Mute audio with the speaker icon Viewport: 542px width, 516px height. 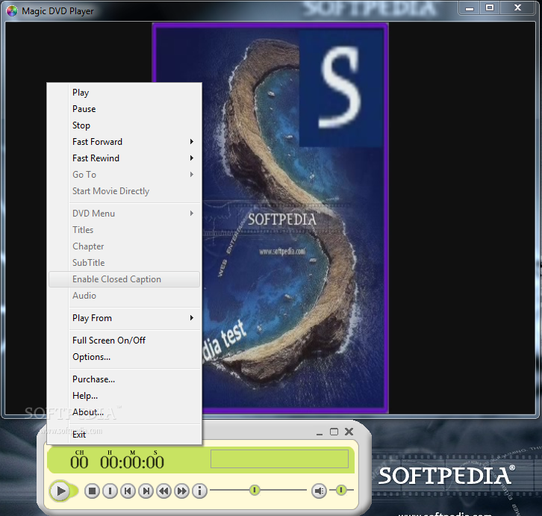click(319, 491)
